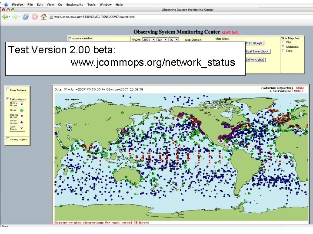Screen dimensions: 313x234
Task: Open the Go menu
Action: click(x=60, y=4)
